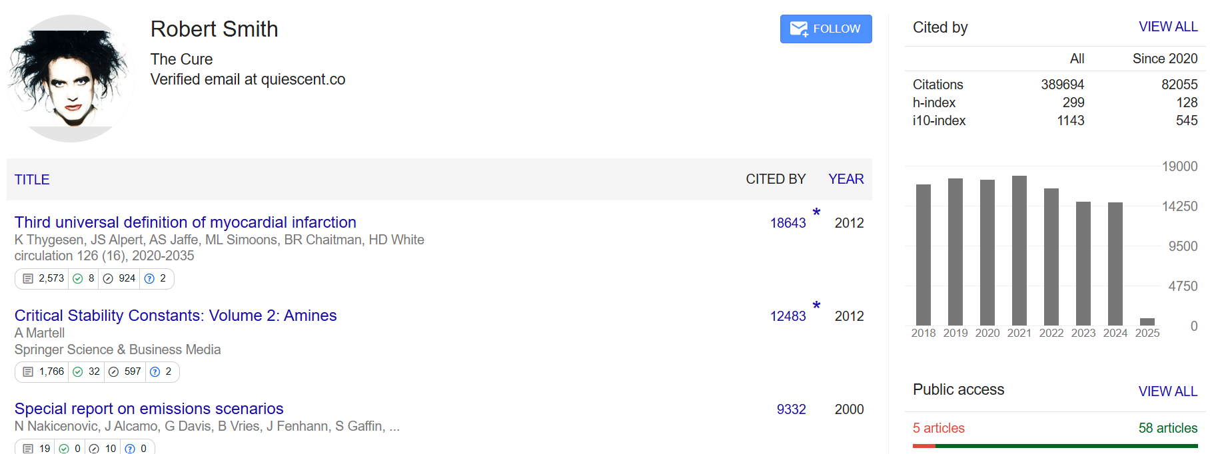Click the asterisk next to the 18643 citation count
The height and width of the screenshot is (454, 1218).
816,212
